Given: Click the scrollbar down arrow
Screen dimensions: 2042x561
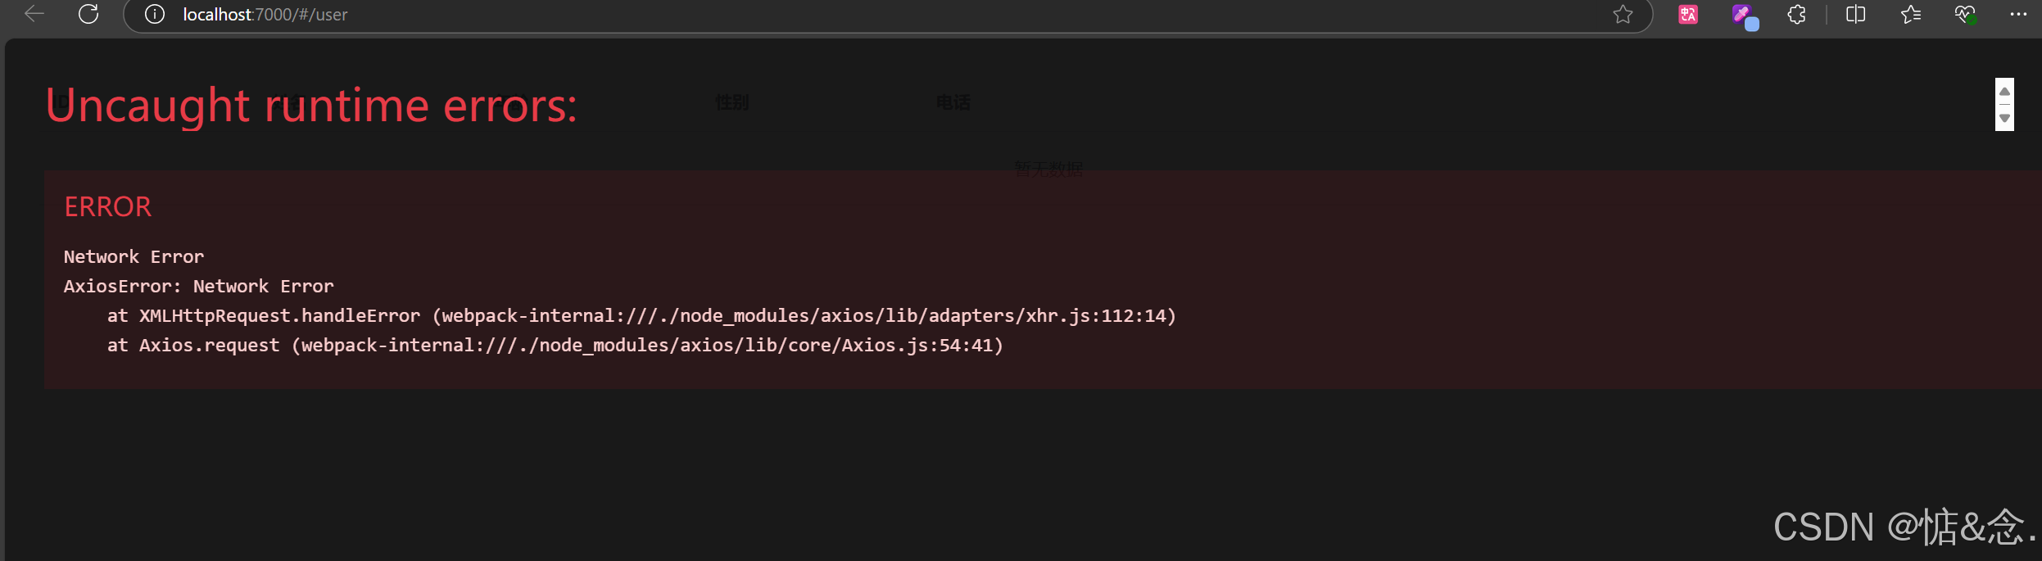Looking at the screenshot, I should coord(2004,118).
